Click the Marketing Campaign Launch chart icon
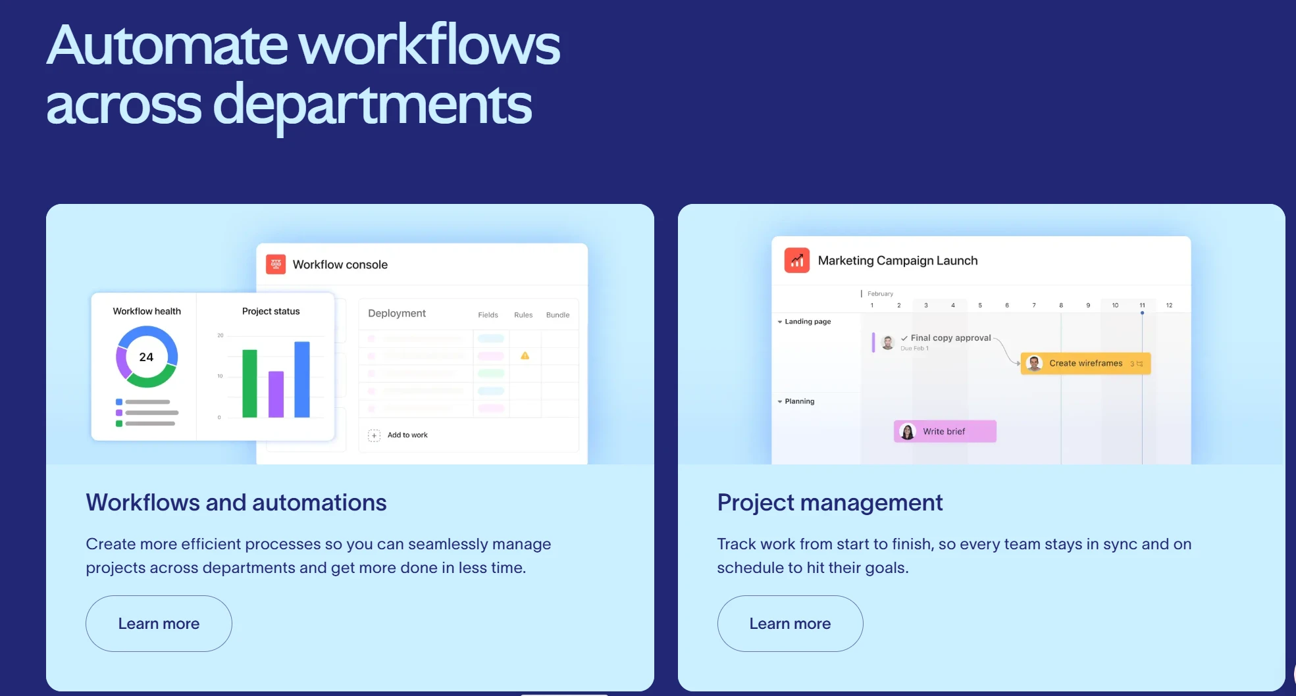Image resolution: width=1296 pixels, height=696 pixels. click(796, 261)
